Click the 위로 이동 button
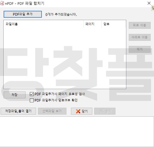Viewport: 154px width, 147px height. tap(140, 25)
